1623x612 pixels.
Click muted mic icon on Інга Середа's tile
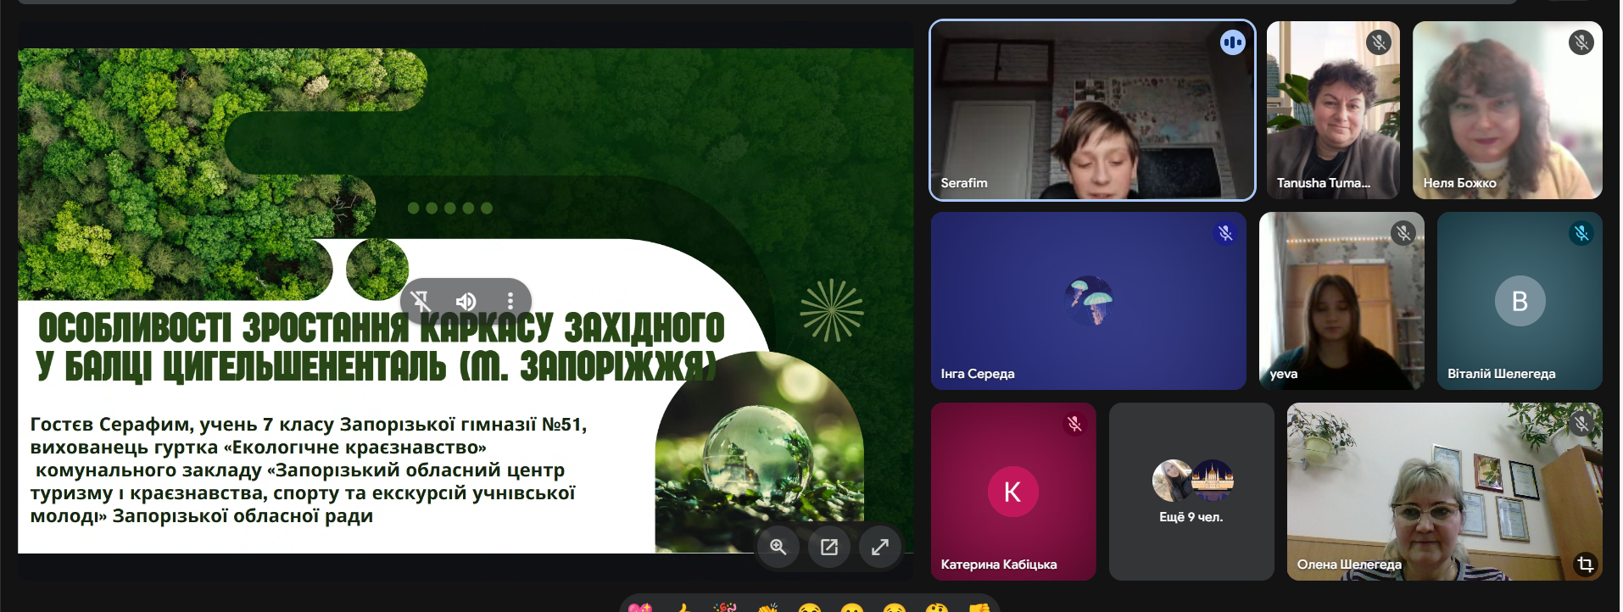click(1224, 233)
